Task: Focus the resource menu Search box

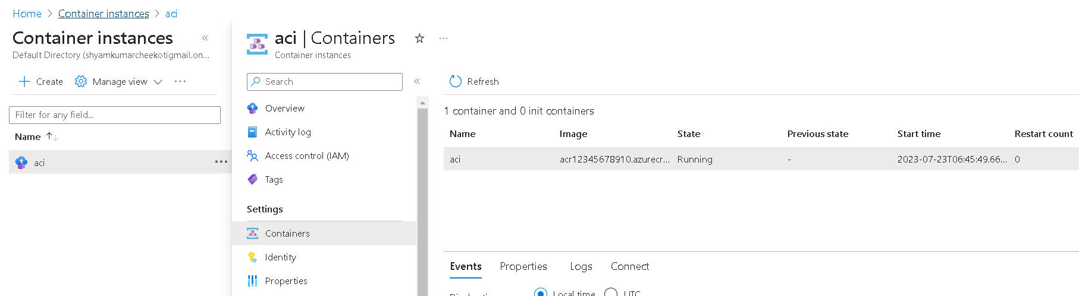Action: (x=325, y=82)
